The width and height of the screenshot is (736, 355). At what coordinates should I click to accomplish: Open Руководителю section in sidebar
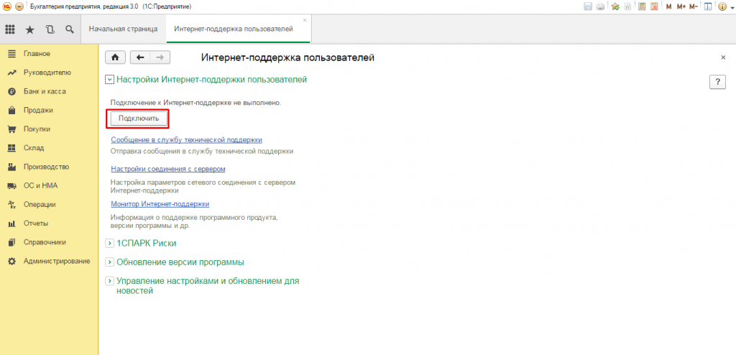[x=50, y=73]
